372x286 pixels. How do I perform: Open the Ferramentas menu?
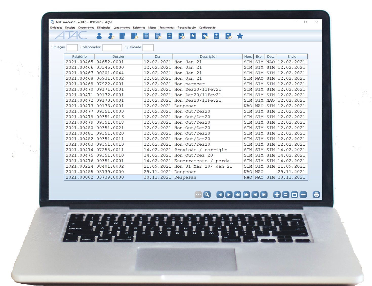coord(167,28)
